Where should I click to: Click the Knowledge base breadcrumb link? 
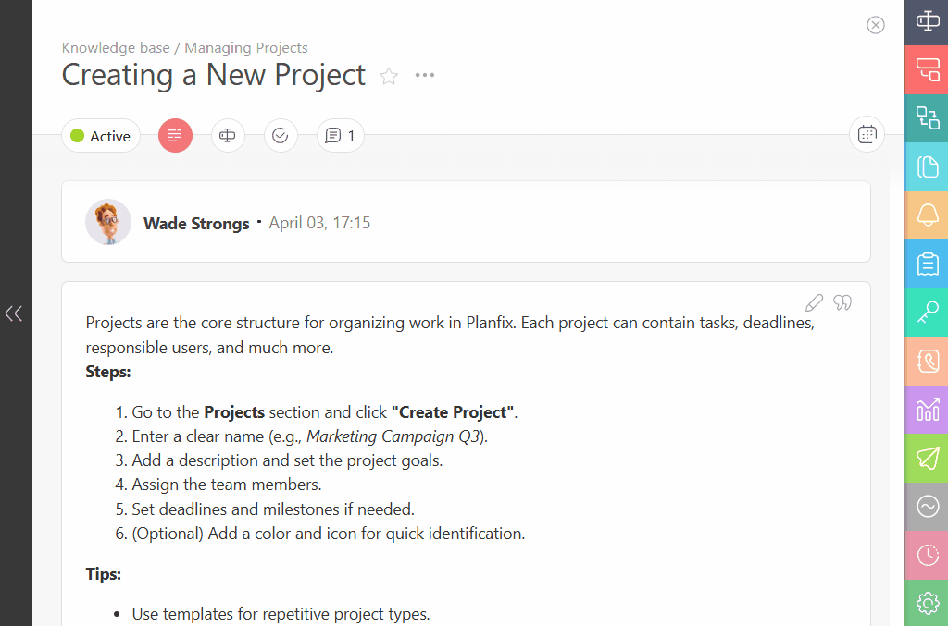point(116,48)
